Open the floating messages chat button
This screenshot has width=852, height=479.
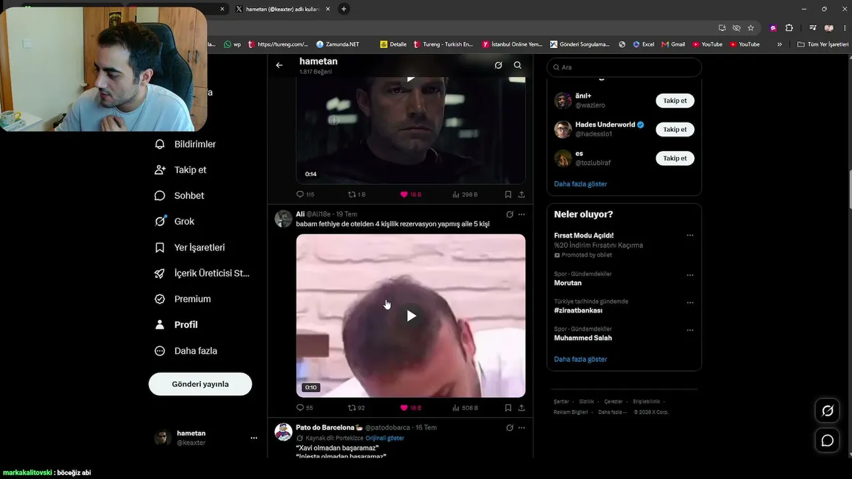[x=827, y=440]
